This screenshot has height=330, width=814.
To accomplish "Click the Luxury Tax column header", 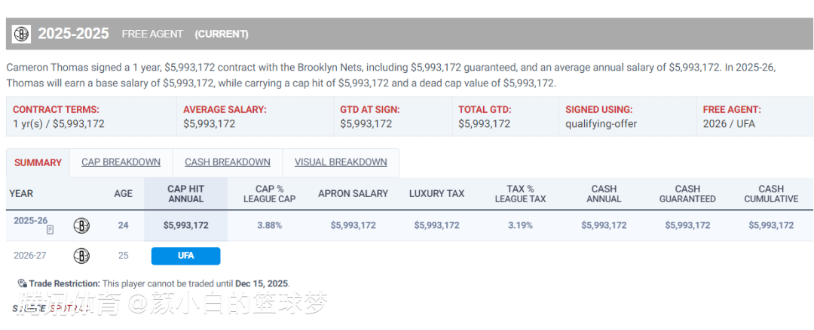I will [436, 194].
